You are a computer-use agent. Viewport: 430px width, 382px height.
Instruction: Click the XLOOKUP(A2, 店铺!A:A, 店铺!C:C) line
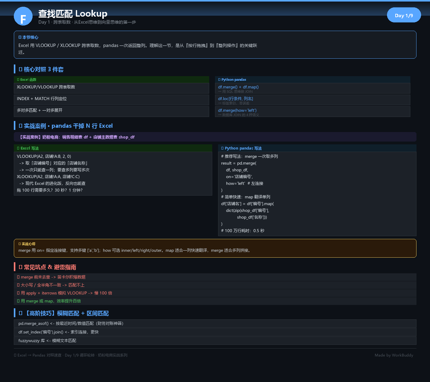coord(48,177)
